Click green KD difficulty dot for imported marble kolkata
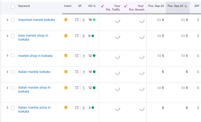The image size is (201, 122). point(94,20)
